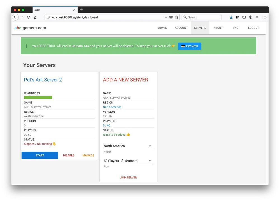Click the ADD A NEW SERVER heading
Image resolution: width=280 pixels, height=201 pixels.
pos(125,80)
